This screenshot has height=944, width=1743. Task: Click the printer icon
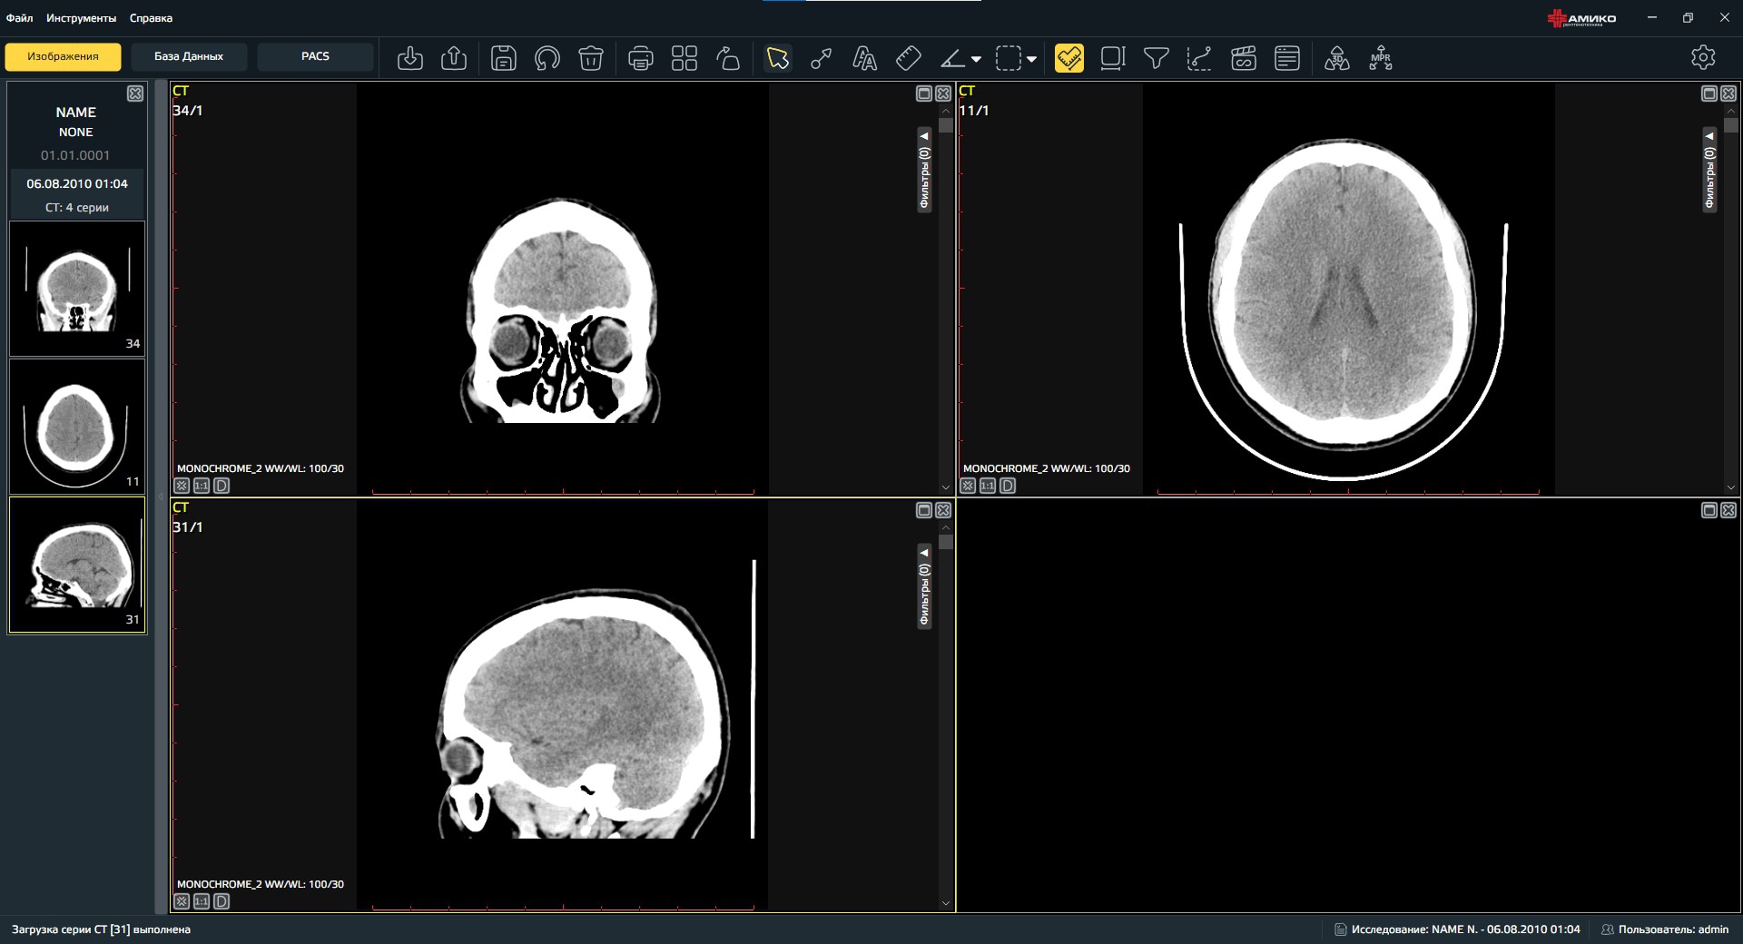tap(641, 58)
